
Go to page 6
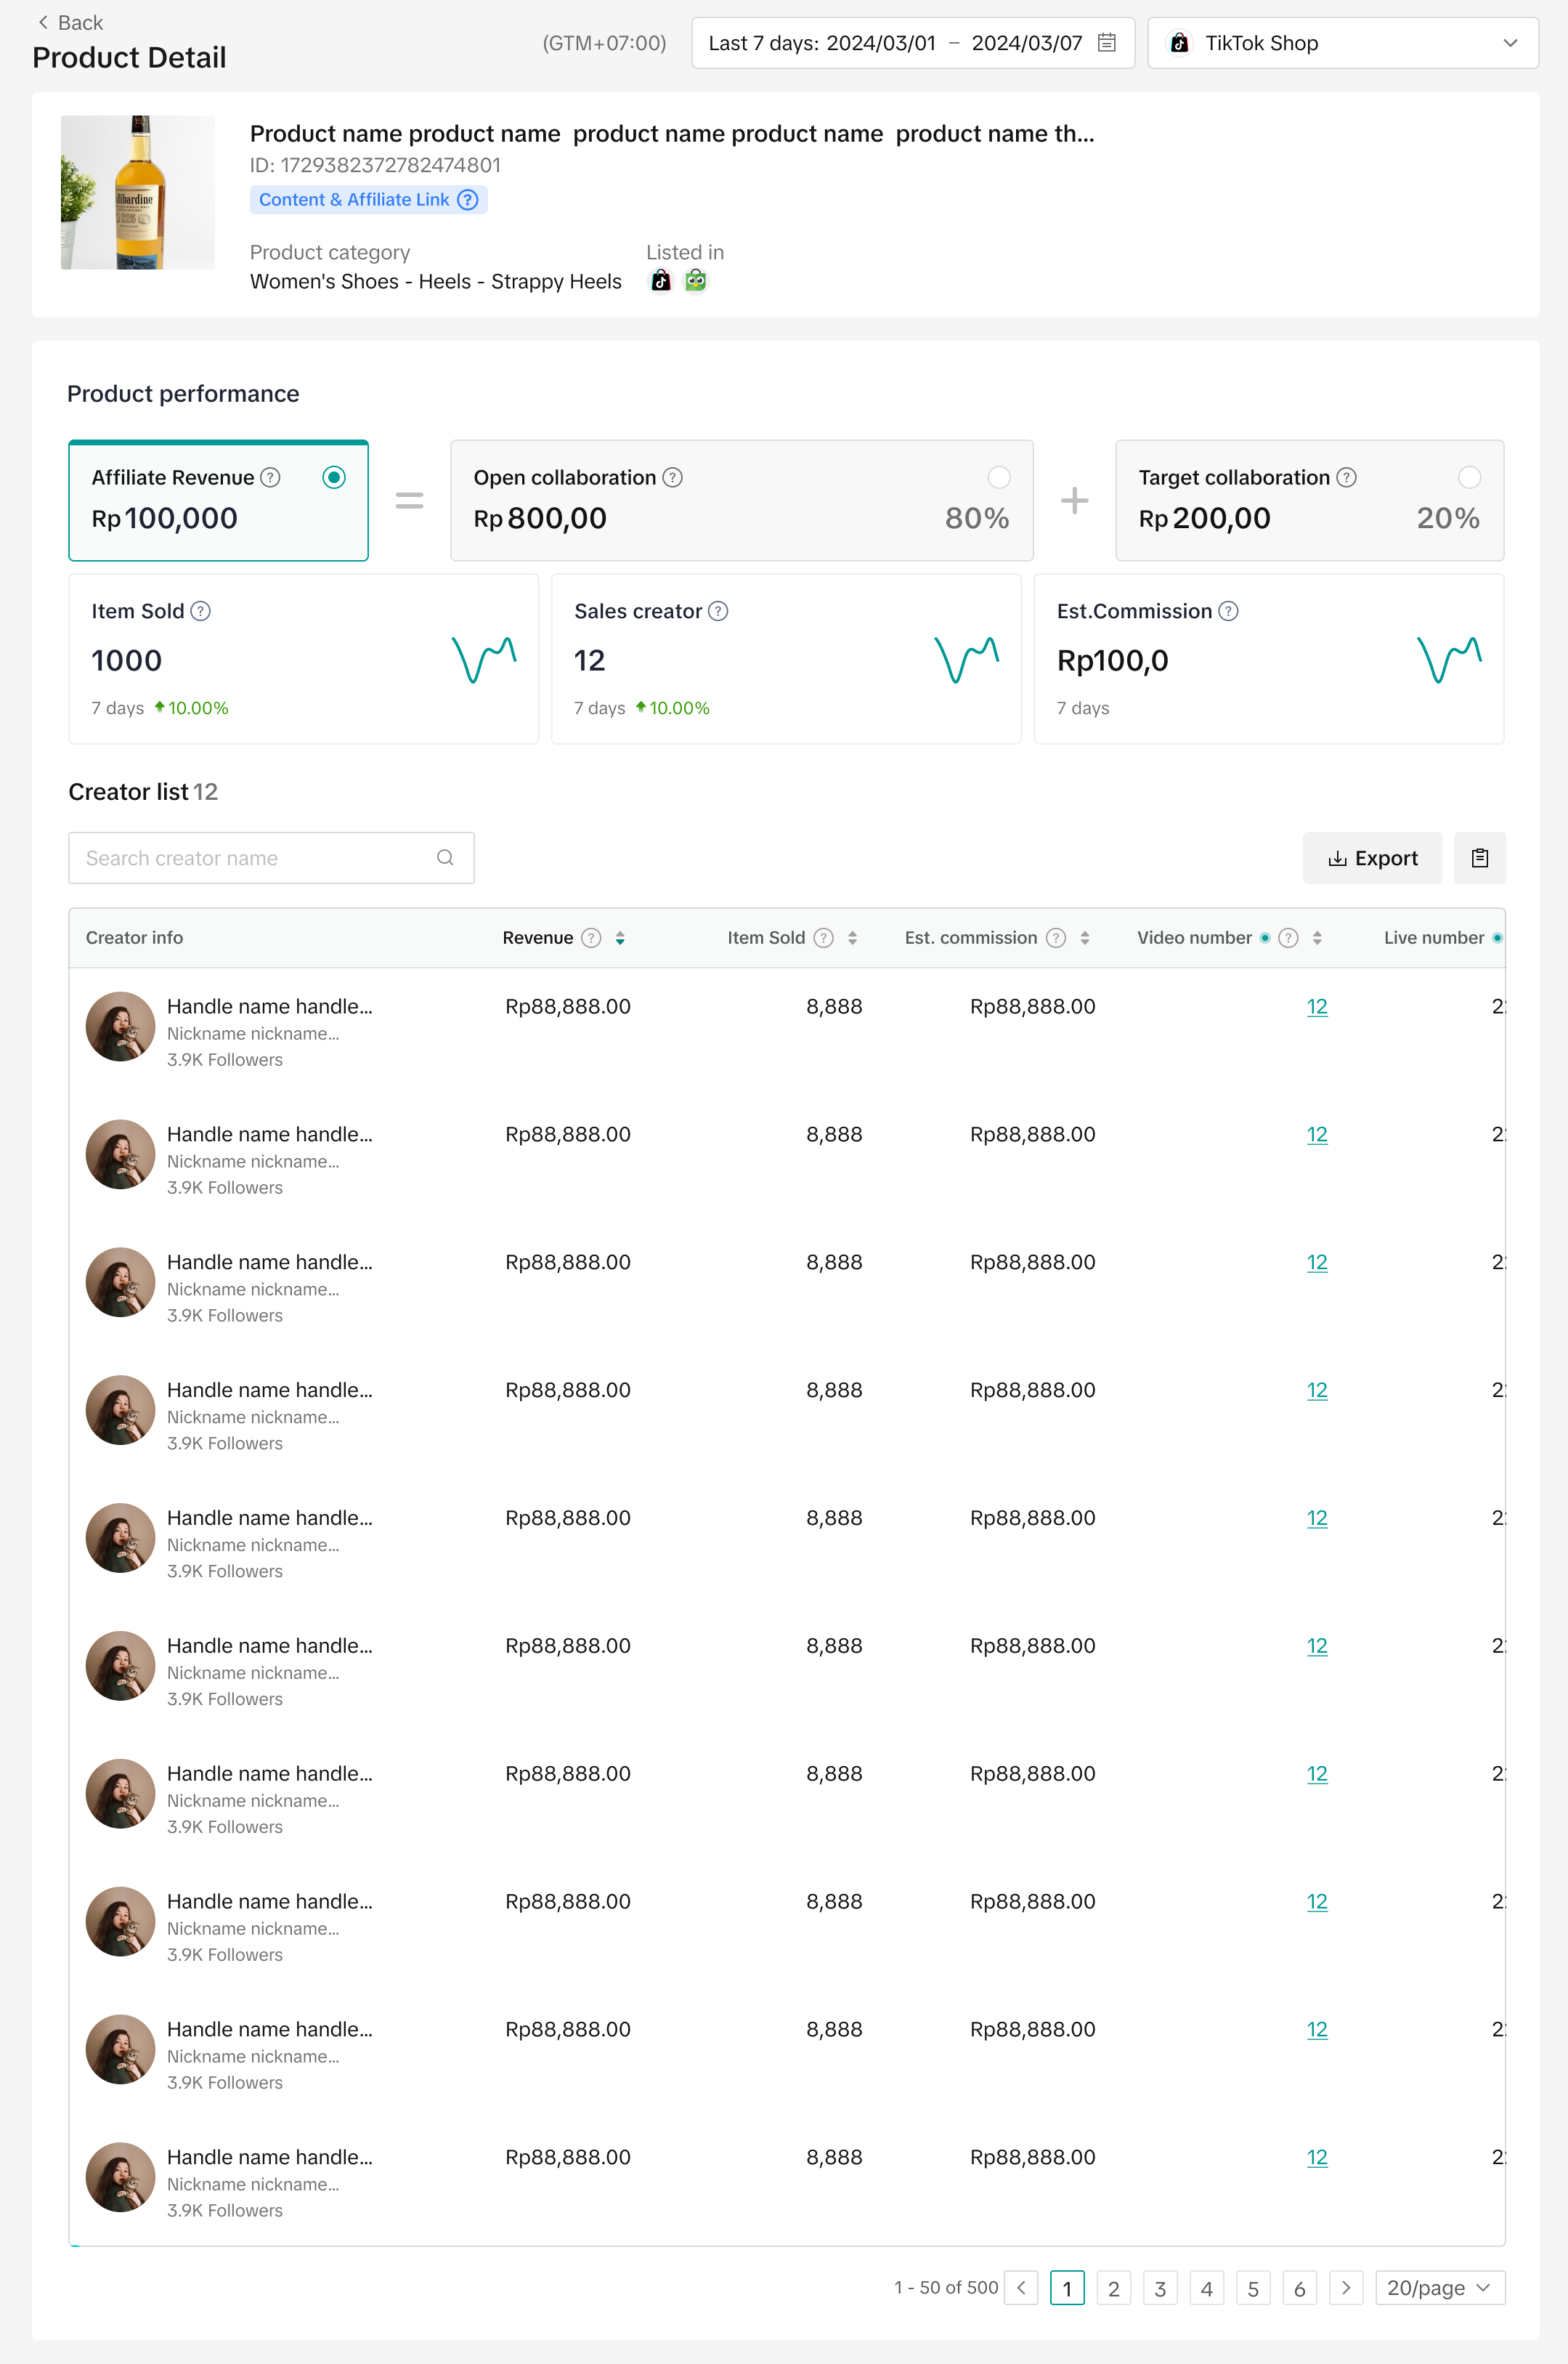coord(1299,2288)
